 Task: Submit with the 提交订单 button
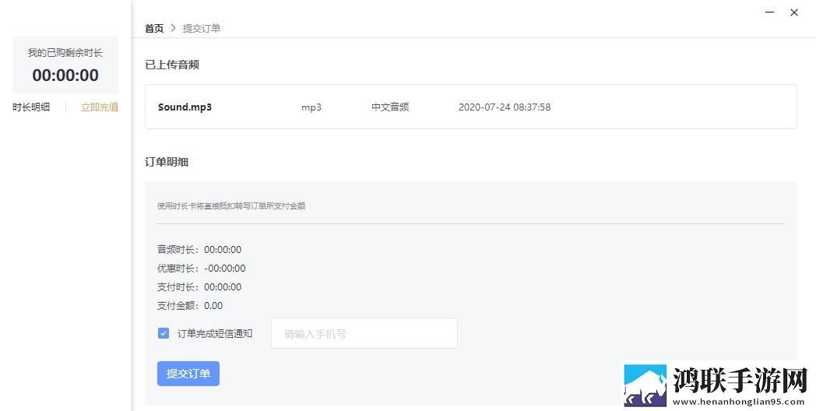click(188, 374)
